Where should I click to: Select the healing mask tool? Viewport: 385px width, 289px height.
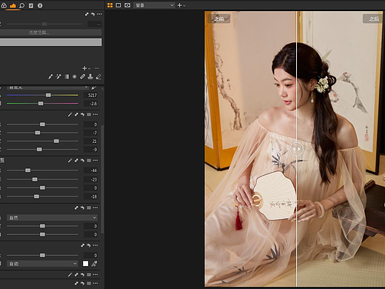pos(82,77)
